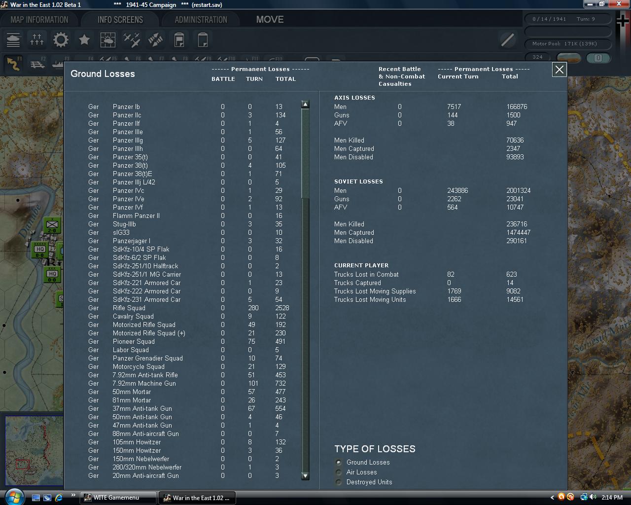
Task: Click the SOVIET LOSSES heading
Action: pos(358,181)
